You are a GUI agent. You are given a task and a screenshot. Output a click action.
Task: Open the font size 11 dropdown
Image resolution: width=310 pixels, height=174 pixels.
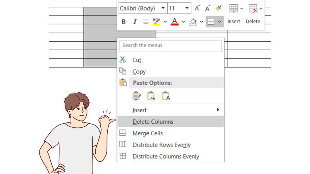[187, 8]
